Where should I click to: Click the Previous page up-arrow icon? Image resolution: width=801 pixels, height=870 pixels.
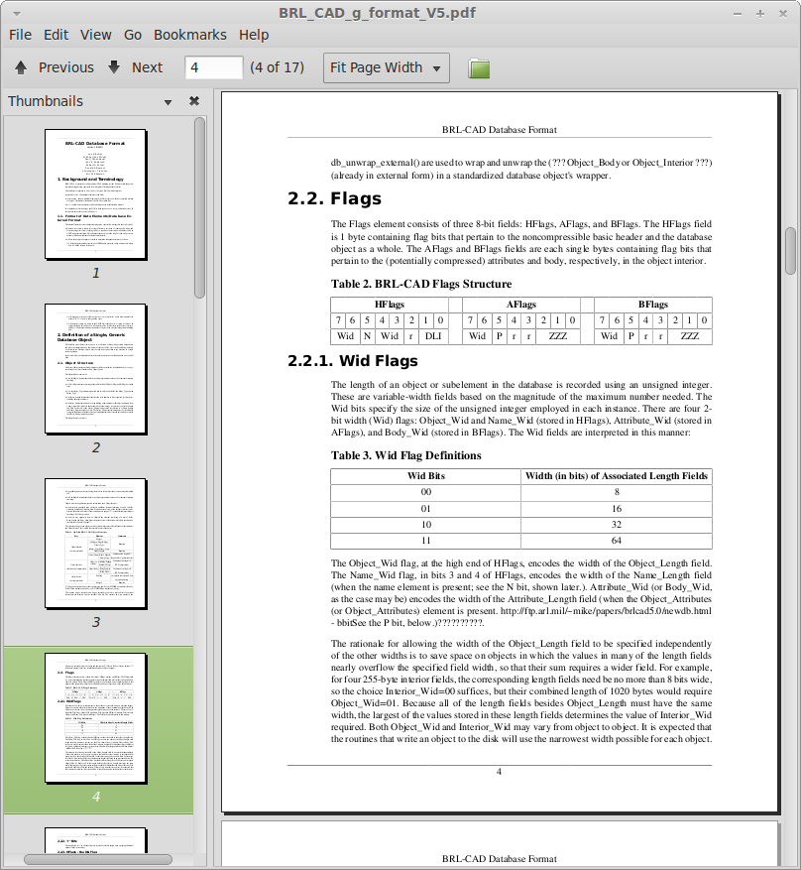[x=21, y=67]
